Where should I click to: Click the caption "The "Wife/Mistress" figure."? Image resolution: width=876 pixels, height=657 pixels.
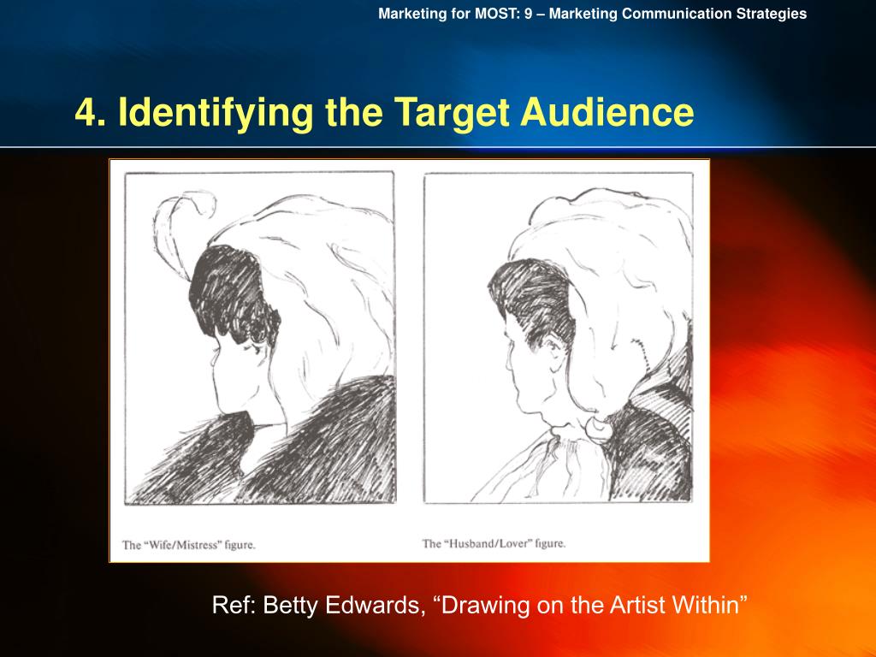pyautogui.click(x=189, y=545)
